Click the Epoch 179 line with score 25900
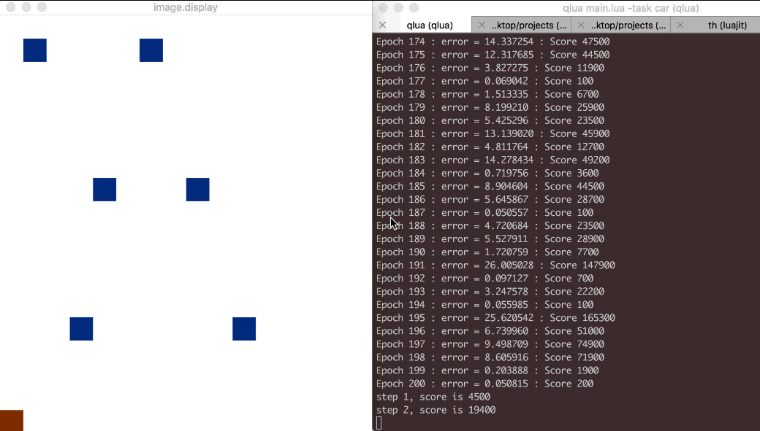 490,107
